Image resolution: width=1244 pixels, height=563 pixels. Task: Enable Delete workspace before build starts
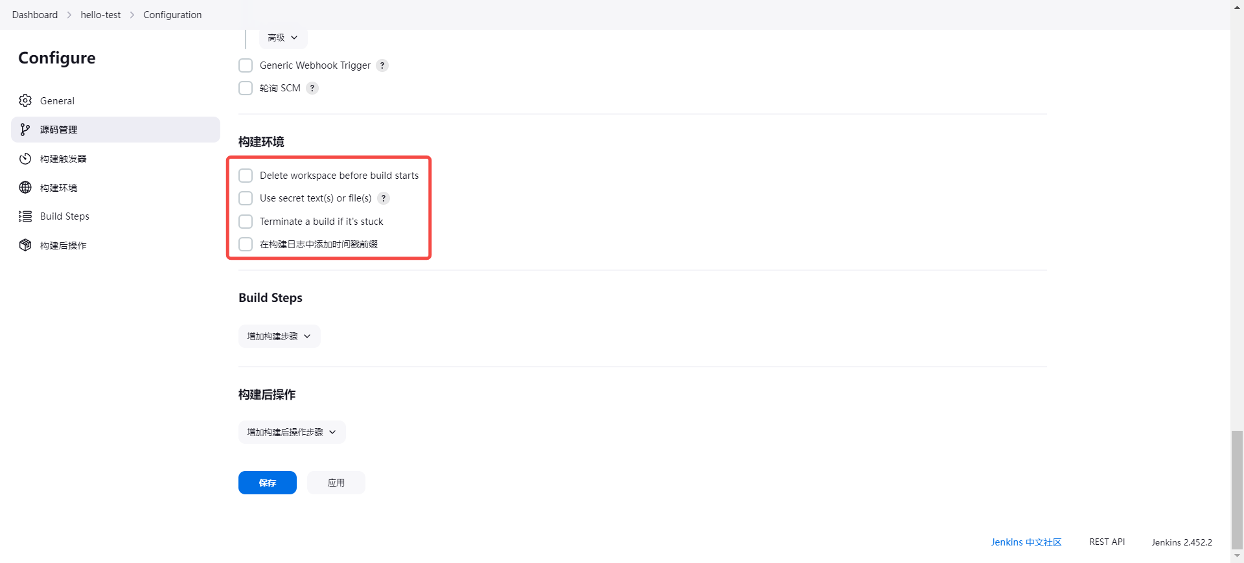[246, 176]
